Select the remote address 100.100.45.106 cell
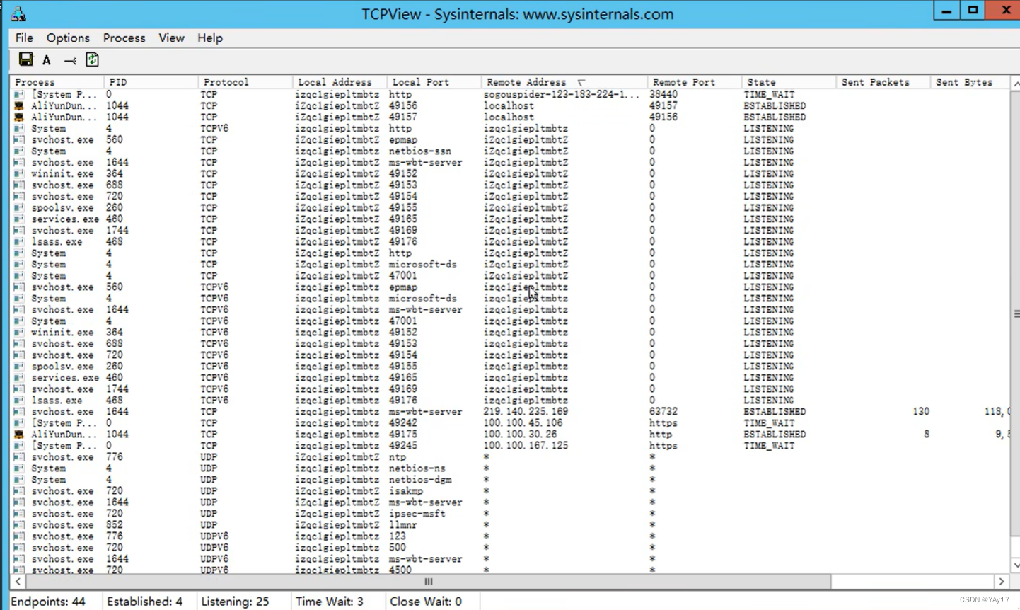The image size is (1020, 610). (523, 423)
